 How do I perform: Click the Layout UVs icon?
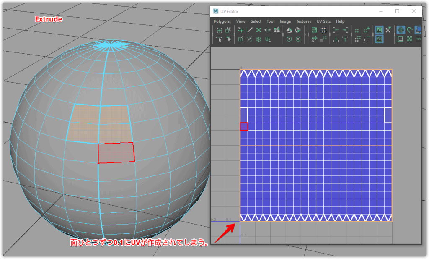click(x=315, y=30)
